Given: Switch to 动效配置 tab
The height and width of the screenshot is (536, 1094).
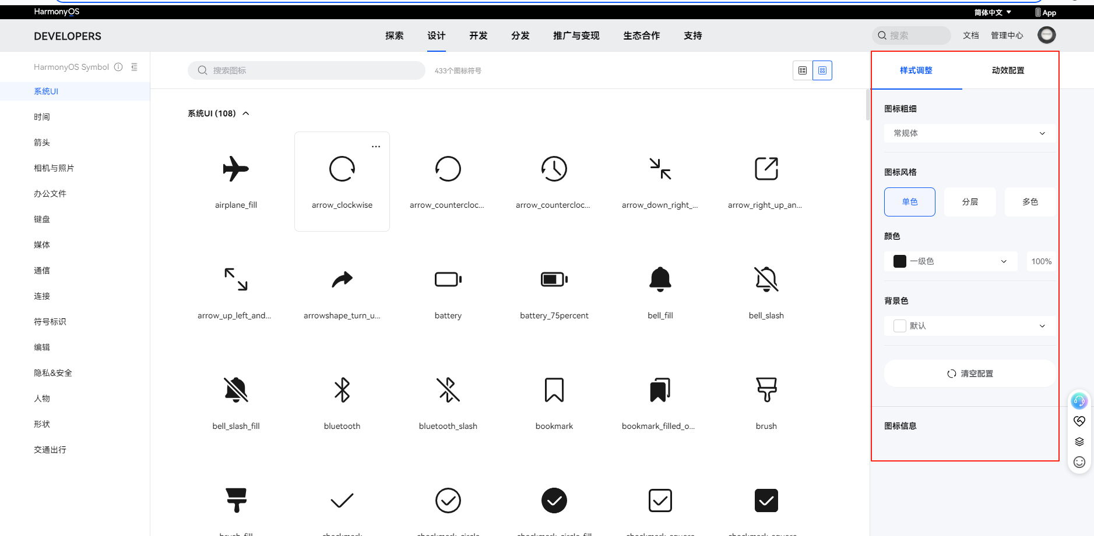Looking at the screenshot, I should [1008, 70].
